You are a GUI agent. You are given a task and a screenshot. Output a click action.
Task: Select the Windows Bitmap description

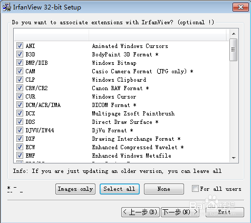click(114, 63)
